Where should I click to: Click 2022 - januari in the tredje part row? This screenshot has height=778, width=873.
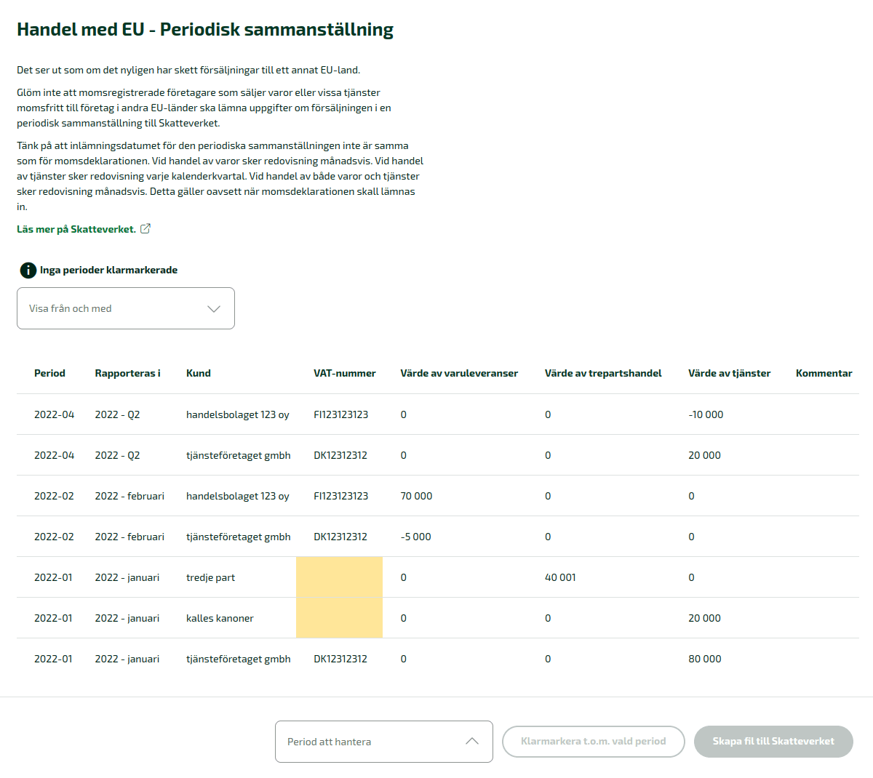[x=127, y=577]
